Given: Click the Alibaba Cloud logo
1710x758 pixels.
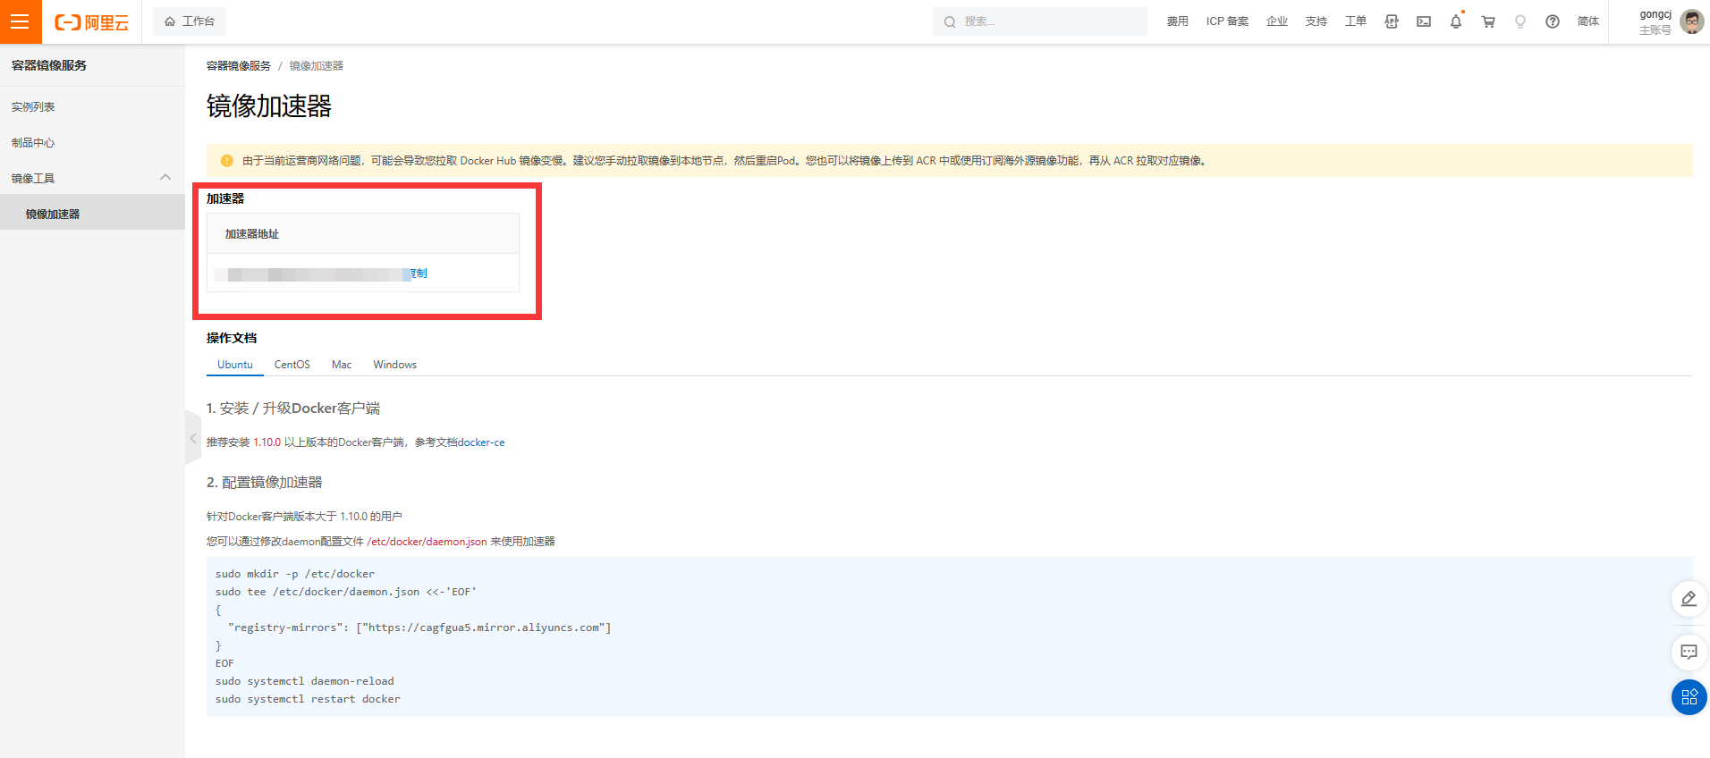Looking at the screenshot, I should click(x=92, y=22).
